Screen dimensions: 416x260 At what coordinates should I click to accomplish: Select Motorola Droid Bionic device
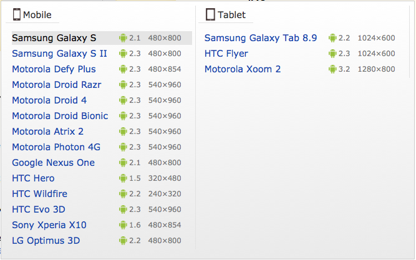tap(60, 116)
